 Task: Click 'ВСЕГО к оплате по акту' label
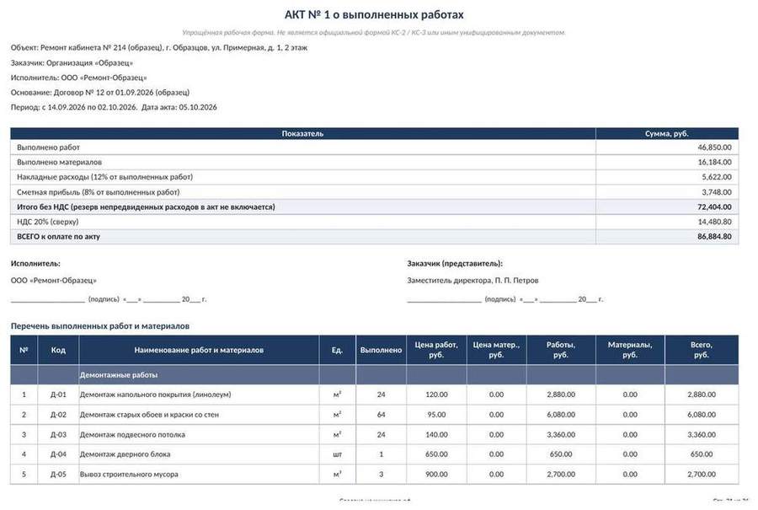[x=58, y=237]
